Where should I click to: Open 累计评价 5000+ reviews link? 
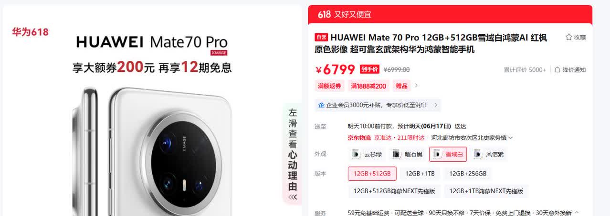point(525,70)
